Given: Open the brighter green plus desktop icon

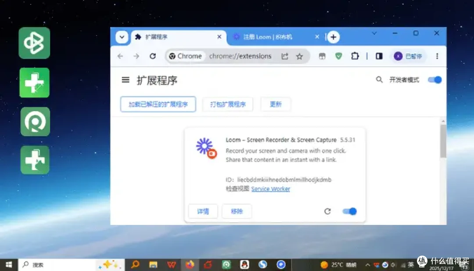Looking at the screenshot, I should [x=35, y=83].
